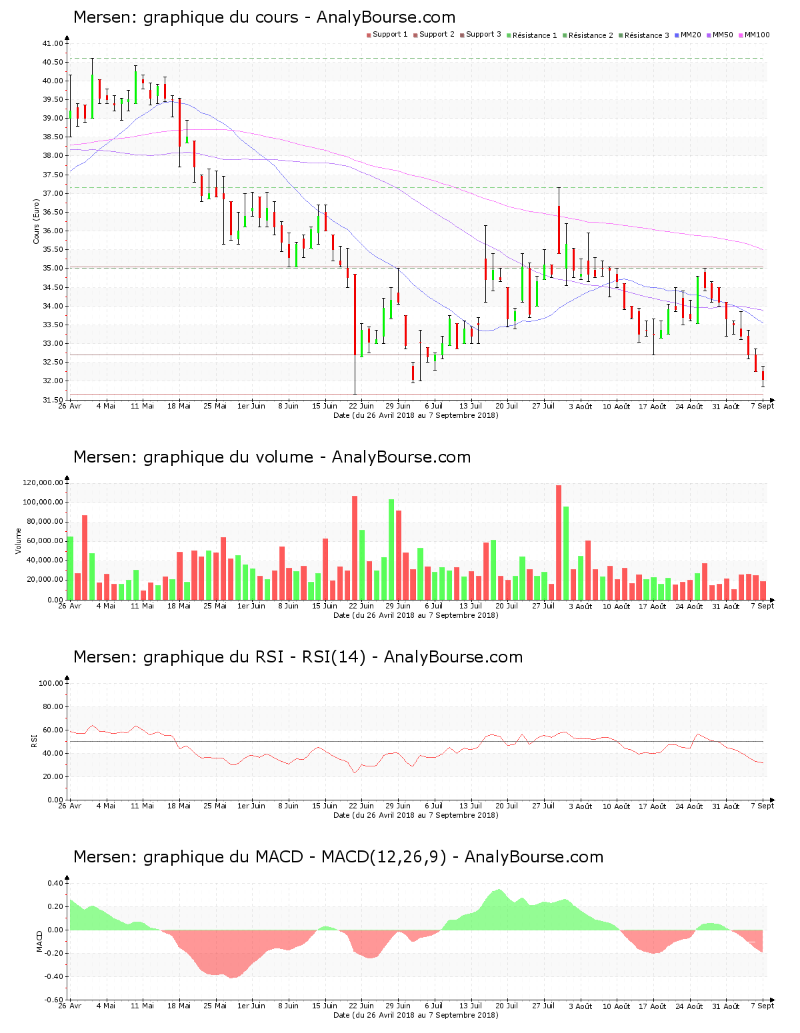Click '1er Juin' date on price chart axis

(251, 406)
